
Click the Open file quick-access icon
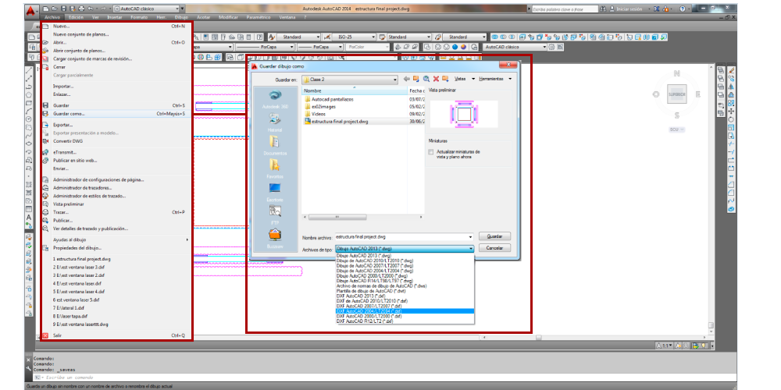point(55,9)
